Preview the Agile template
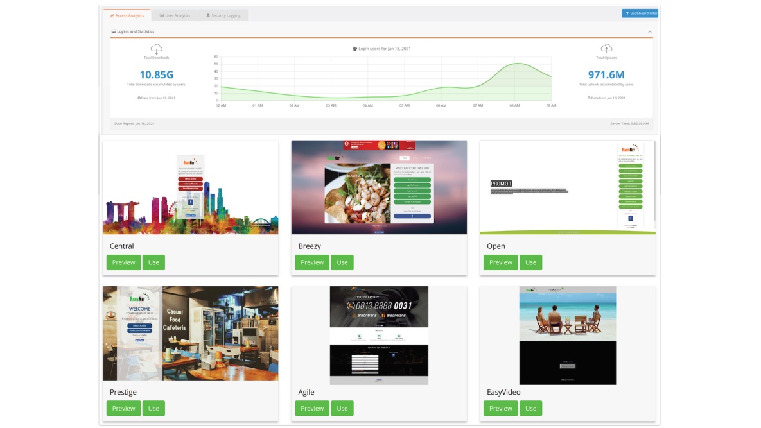The width and height of the screenshot is (761, 428). pos(312,408)
